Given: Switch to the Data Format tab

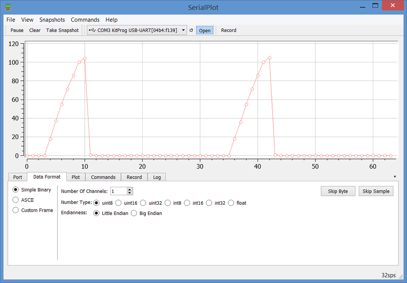Looking at the screenshot, I should pyautogui.click(x=47, y=177).
